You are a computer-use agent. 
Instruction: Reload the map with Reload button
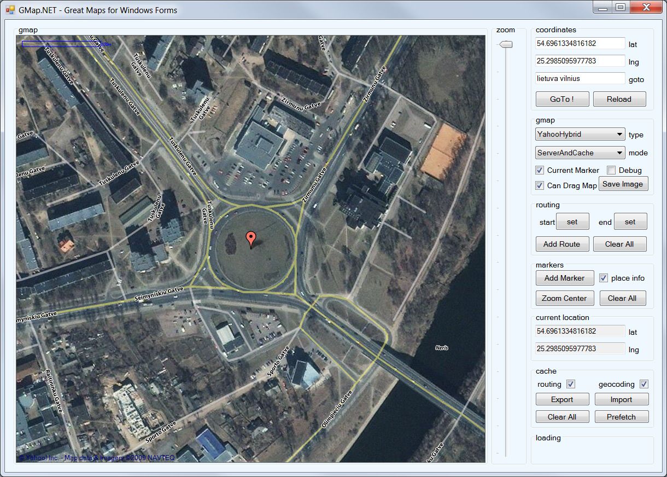tap(619, 99)
